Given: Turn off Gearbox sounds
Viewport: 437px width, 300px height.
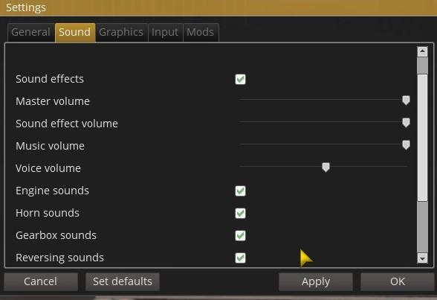Looking at the screenshot, I should (x=240, y=235).
